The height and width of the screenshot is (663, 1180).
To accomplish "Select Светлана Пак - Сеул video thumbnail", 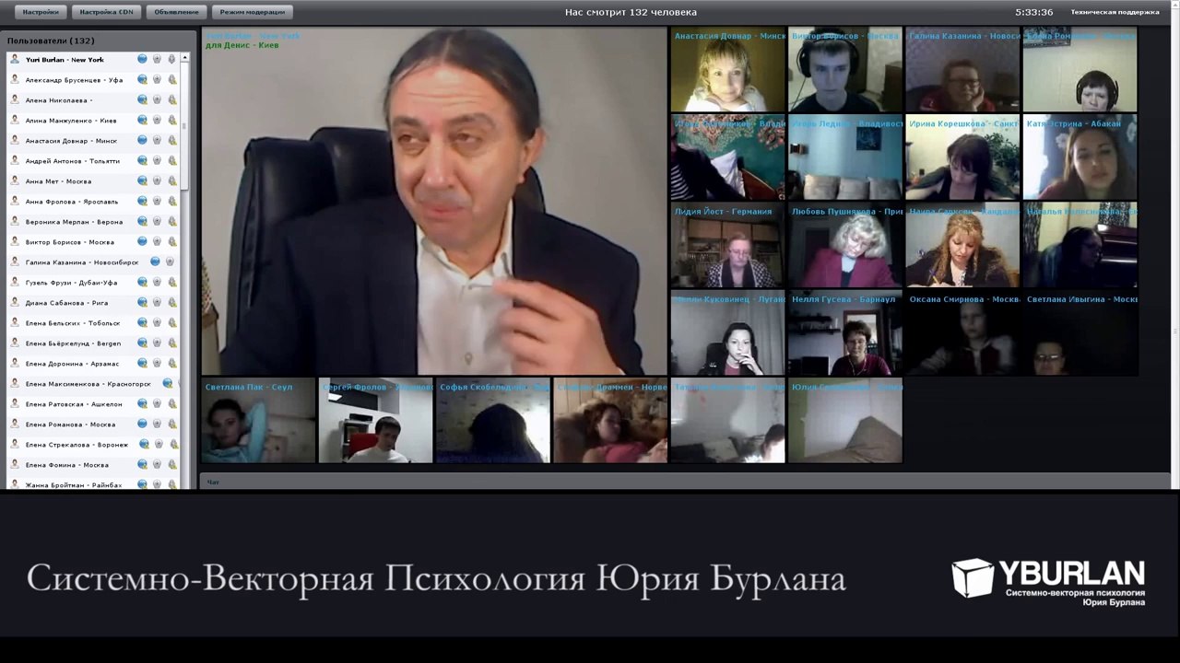I will 259,420.
